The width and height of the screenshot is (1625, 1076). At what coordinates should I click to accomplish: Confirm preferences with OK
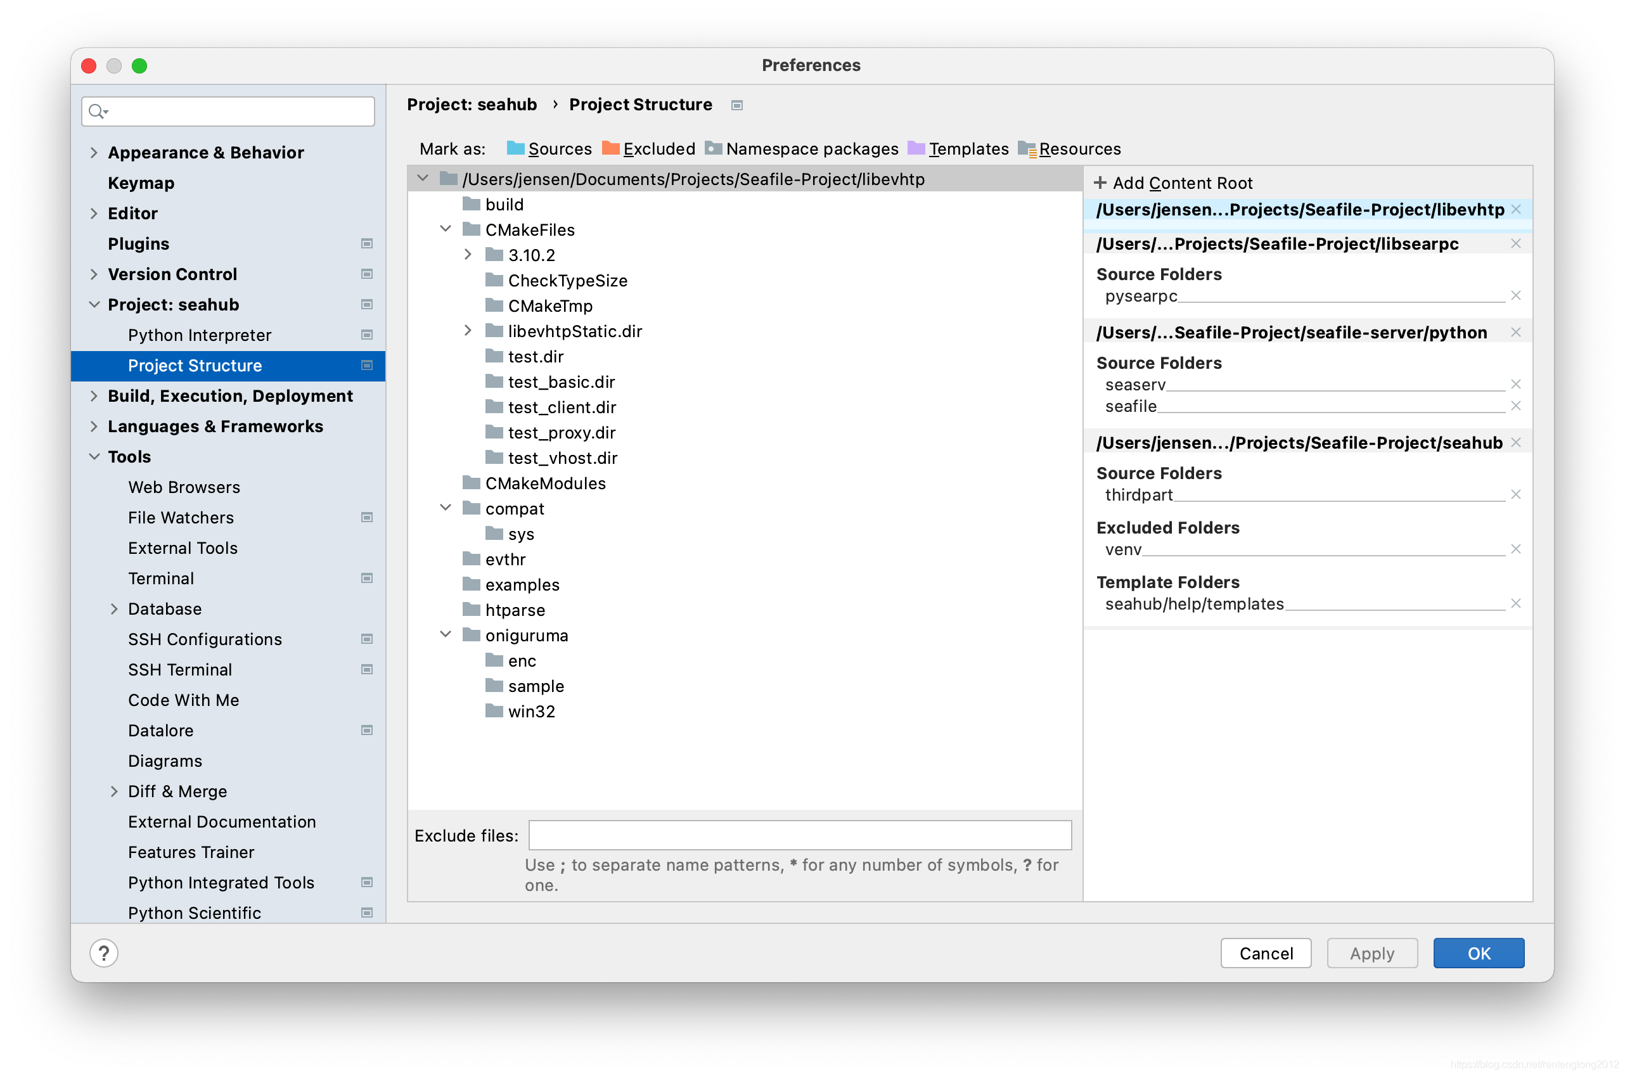(x=1479, y=953)
